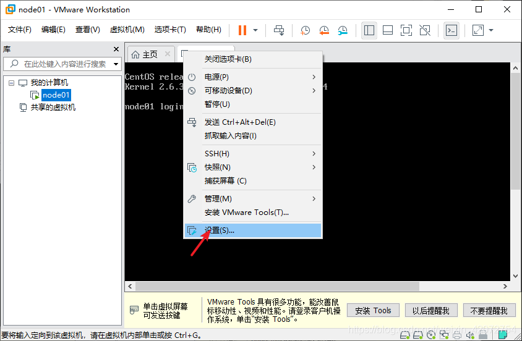Click the vertical scrollbar down arrow
The height and width of the screenshot is (341, 522).
point(515,276)
